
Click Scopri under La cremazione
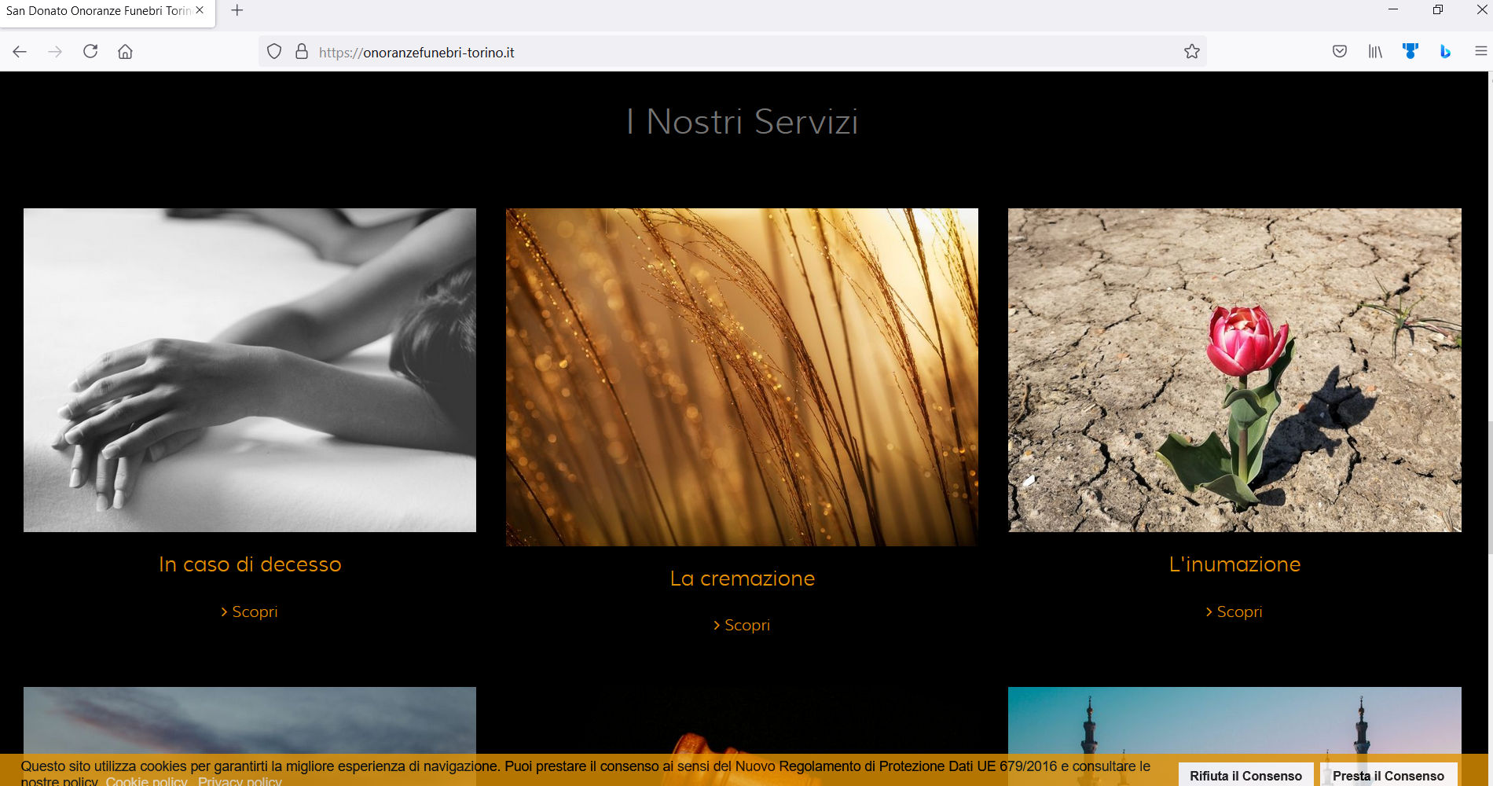pos(743,625)
